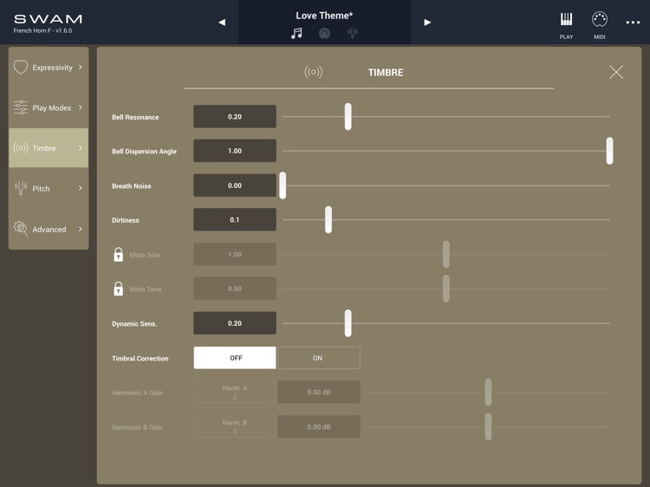650x487 pixels.
Task: Turn Timbral Correction ON
Action: click(318, 358)
